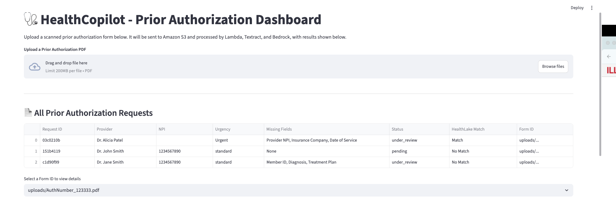This screenshot has height=205, width=616.
Task: Click the back arrow in the side window
Action: (609, 57)
